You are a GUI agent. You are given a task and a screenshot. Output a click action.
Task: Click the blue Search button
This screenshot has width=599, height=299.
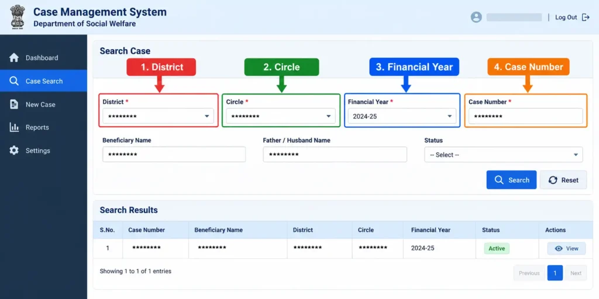tap(511, 180)
